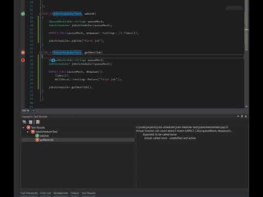Open the Test Runner window position dropdown arrow
Image resolution: width=263 pixels, height=197 pixels.
click(238, 117)
